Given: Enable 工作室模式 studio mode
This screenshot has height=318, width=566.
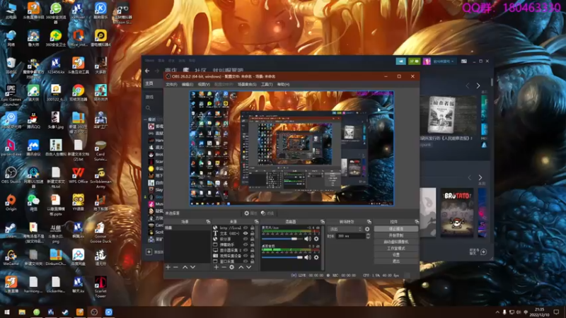Looking at the screenshot, I should (396, 249).
